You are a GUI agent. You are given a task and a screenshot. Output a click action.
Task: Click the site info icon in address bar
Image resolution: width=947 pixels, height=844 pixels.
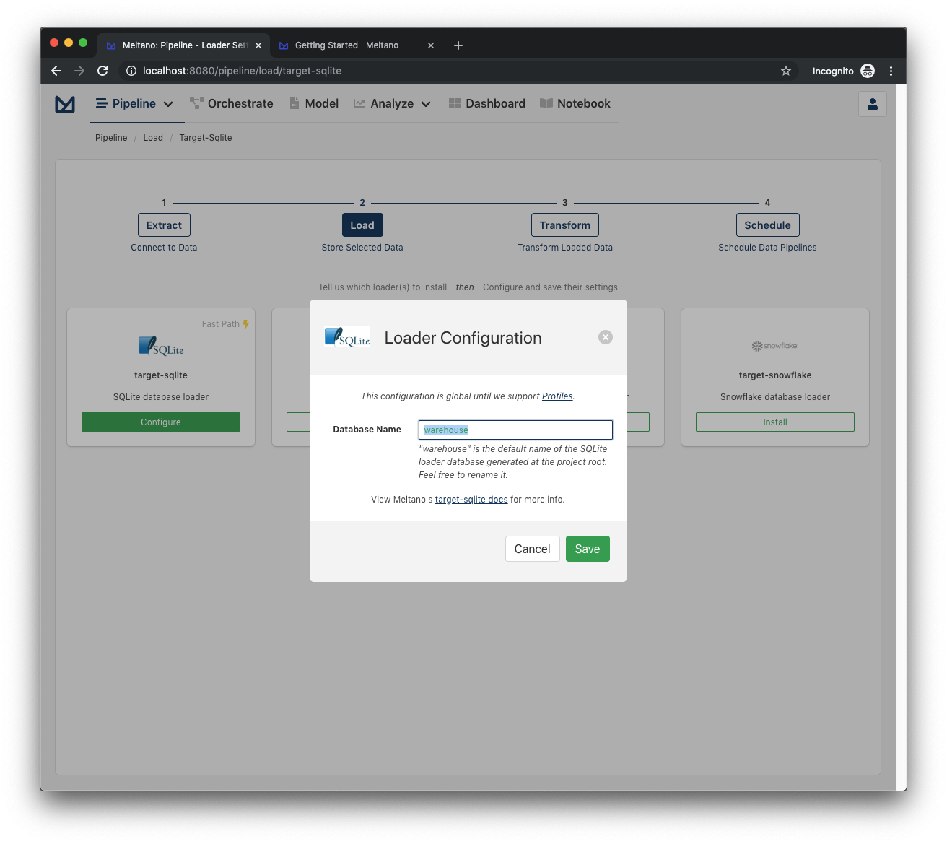coord(131,71)
